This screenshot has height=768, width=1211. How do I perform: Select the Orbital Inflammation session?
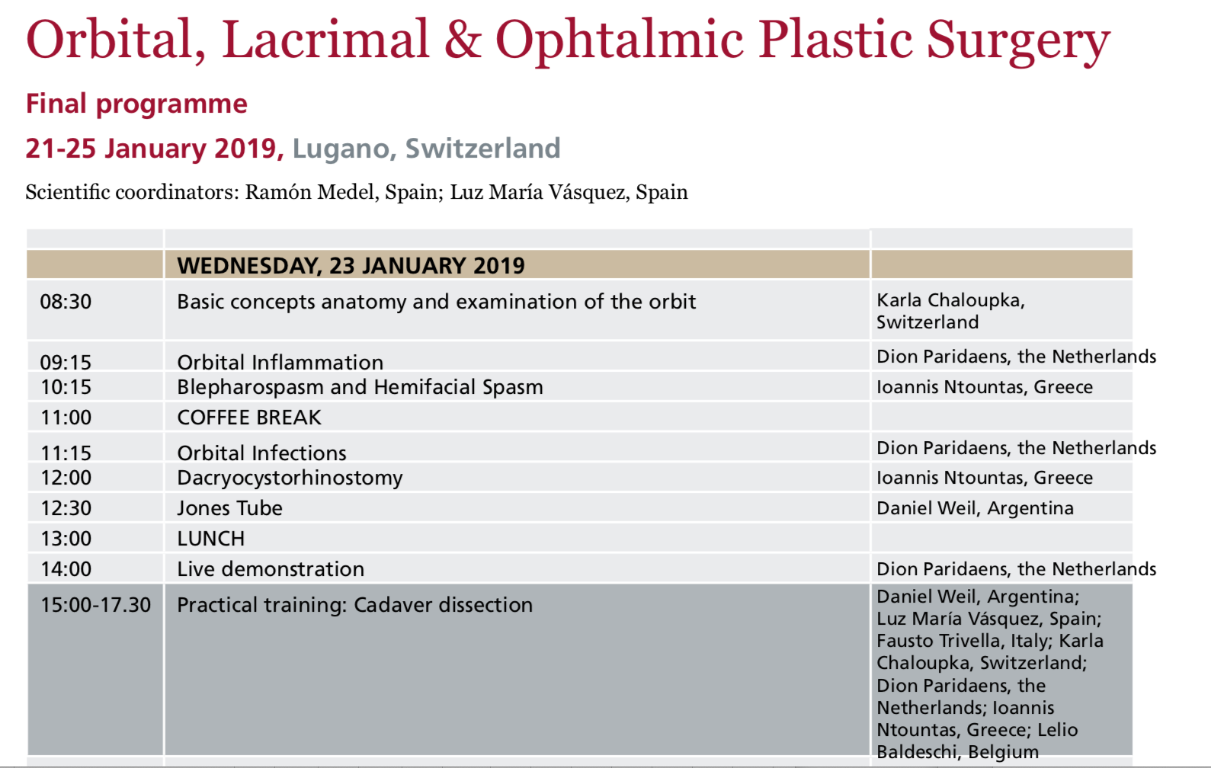point(280,362)
